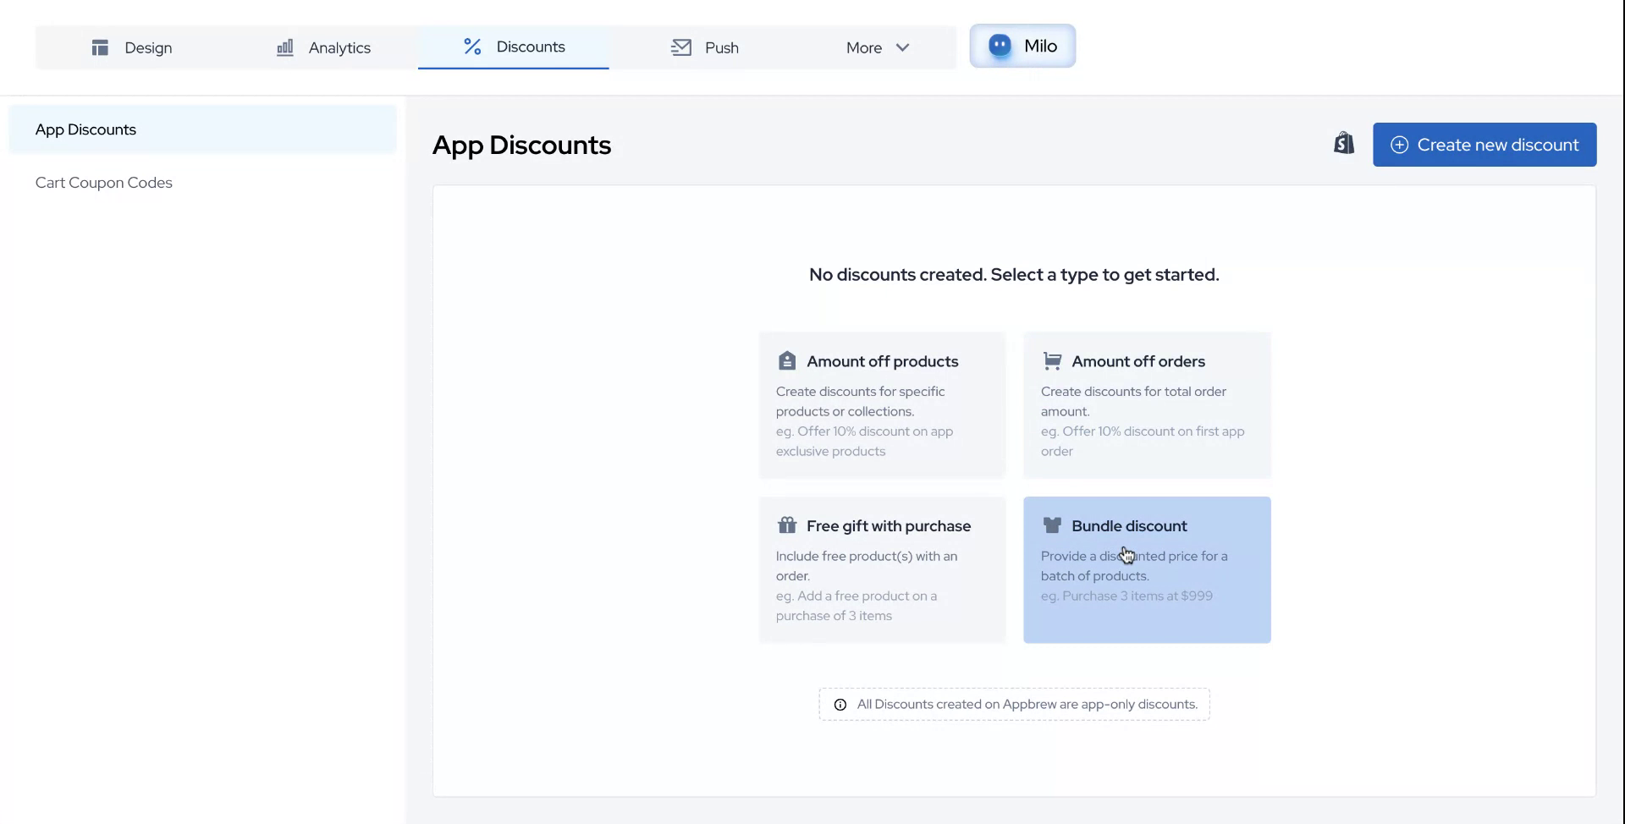The height and width of the screenshot is (824, 1625).
Task: Click the plus circle icon on Create button
Action: coord(1400,145)
